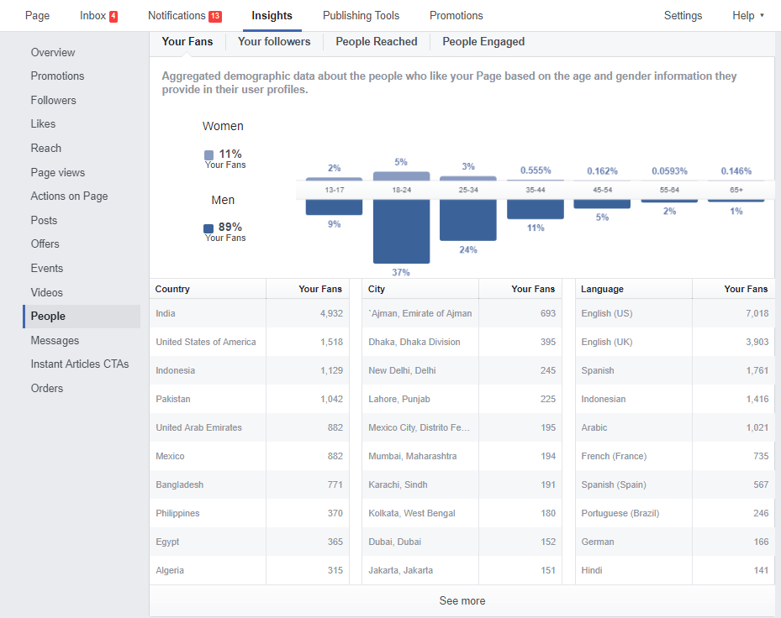781x618 pixels.
Task: Expand the Help dropdown arrow
Action: point(762,16)
